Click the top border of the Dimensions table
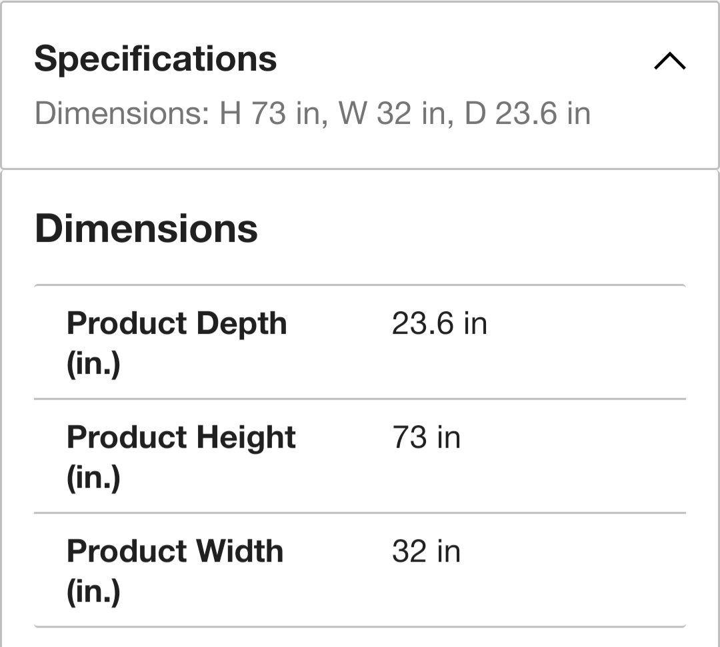The height and width of the screenshot is (647, 720). tap(360, 285)
